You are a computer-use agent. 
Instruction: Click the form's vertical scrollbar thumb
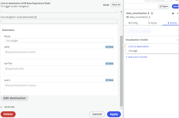pos(121,71)
